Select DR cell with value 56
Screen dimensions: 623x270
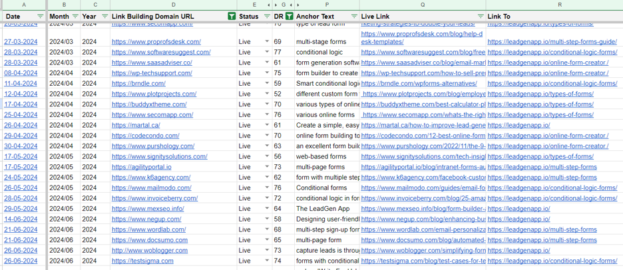pos(284,156)
